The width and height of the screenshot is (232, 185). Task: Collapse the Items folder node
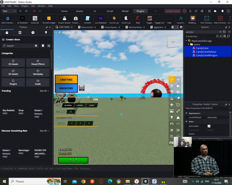pyautogui.click(x=188, y=44)
